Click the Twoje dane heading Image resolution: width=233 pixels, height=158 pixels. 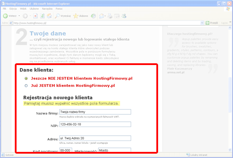tap(48, 33)
